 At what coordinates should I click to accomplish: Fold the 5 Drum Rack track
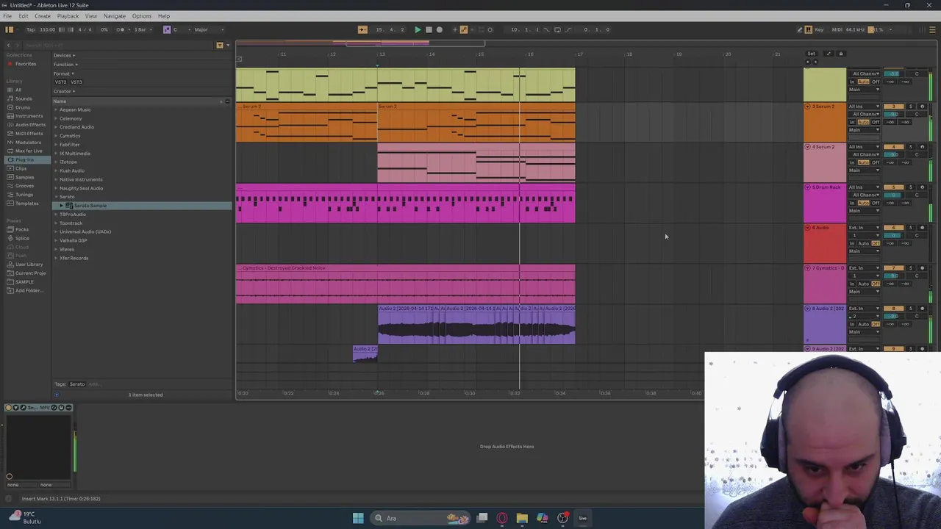pos(807,187)
